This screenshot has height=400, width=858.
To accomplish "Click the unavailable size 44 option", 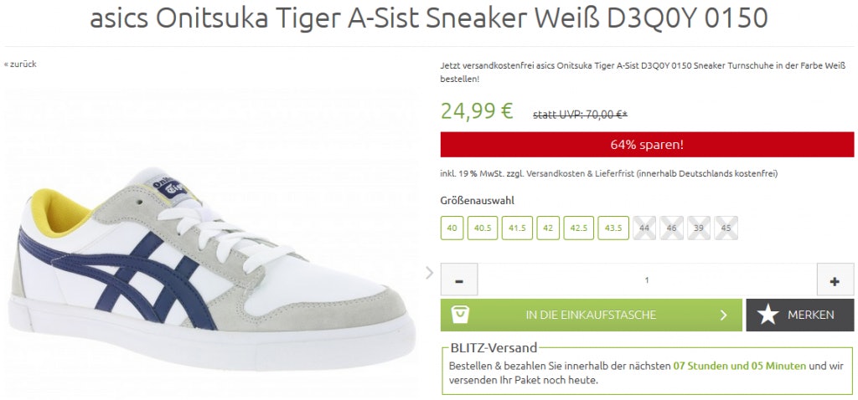I will (644, 228).
